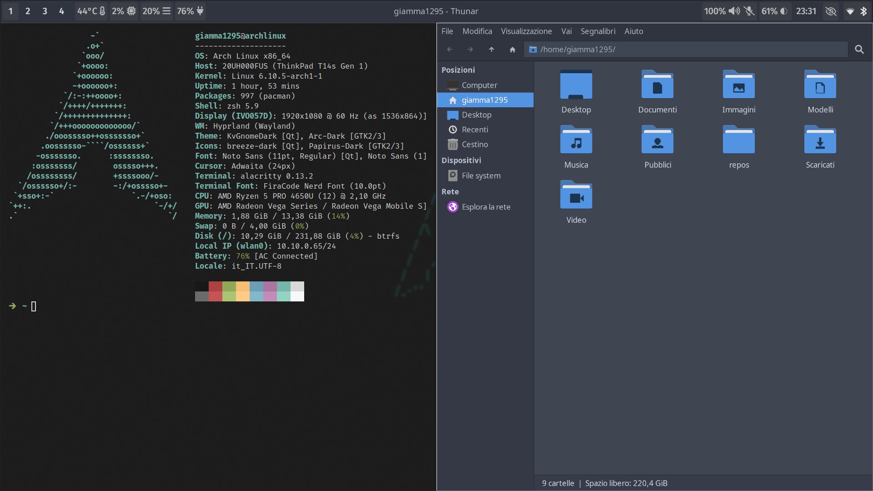Switch to workspace 4
Image resolution: width=873 pixels, height=491 pixels.
(x=61, y=11)
